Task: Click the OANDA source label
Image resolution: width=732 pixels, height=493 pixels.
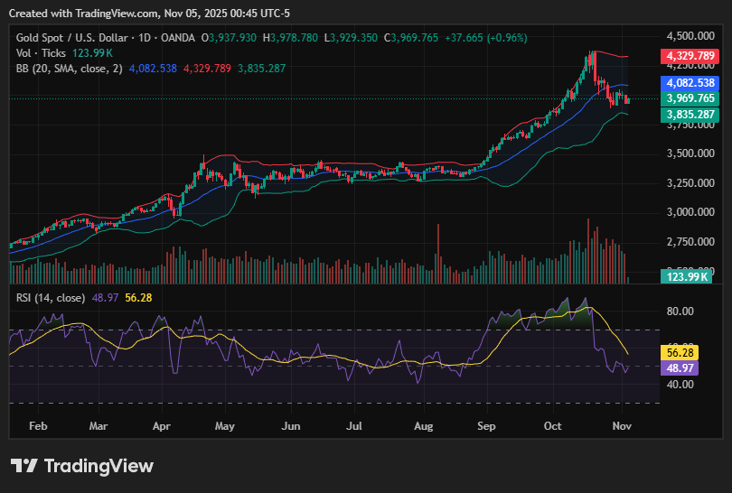Action: pos(182,38)
